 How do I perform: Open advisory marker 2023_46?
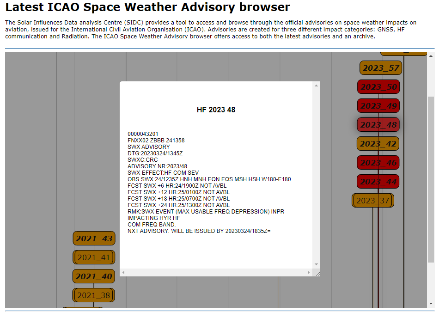[378, 163]
